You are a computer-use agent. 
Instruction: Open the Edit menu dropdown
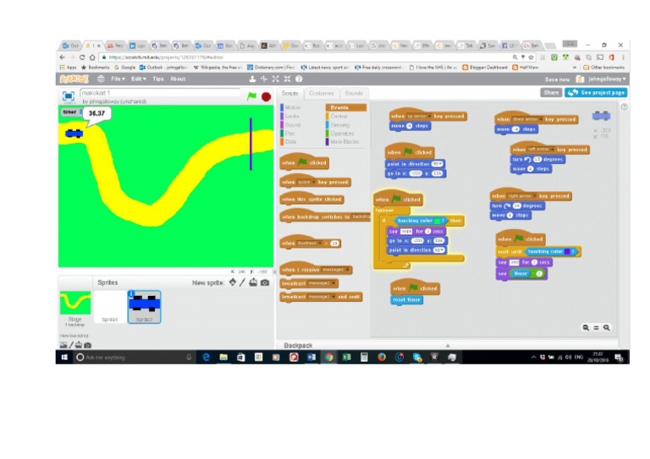pos(139,79)
